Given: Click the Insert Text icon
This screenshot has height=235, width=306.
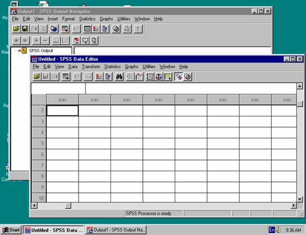Looking at the screenshot, I should (94, 40).
